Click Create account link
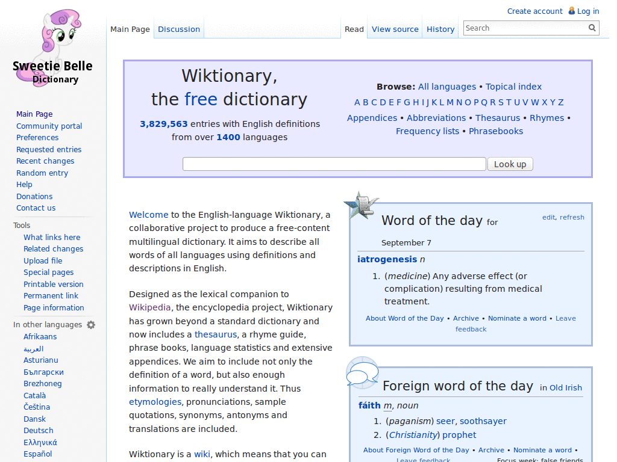 click(535, 11)
